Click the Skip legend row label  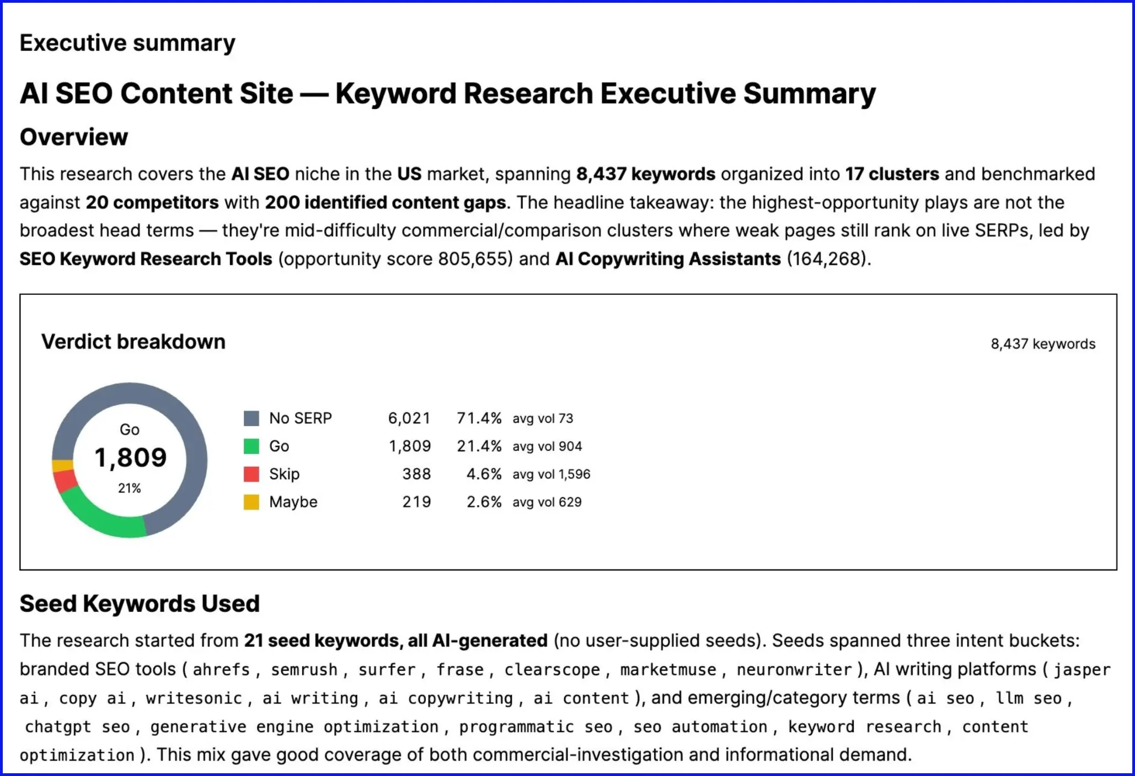click(x=285, y=474)
